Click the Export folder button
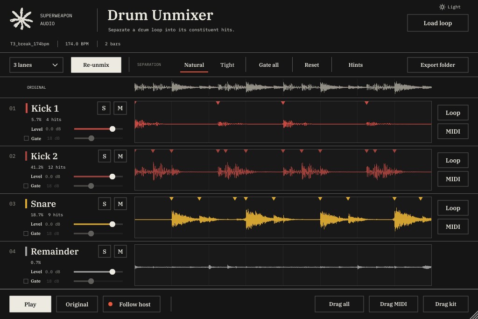The image size is (478, 319). click(x=438, y=65)
